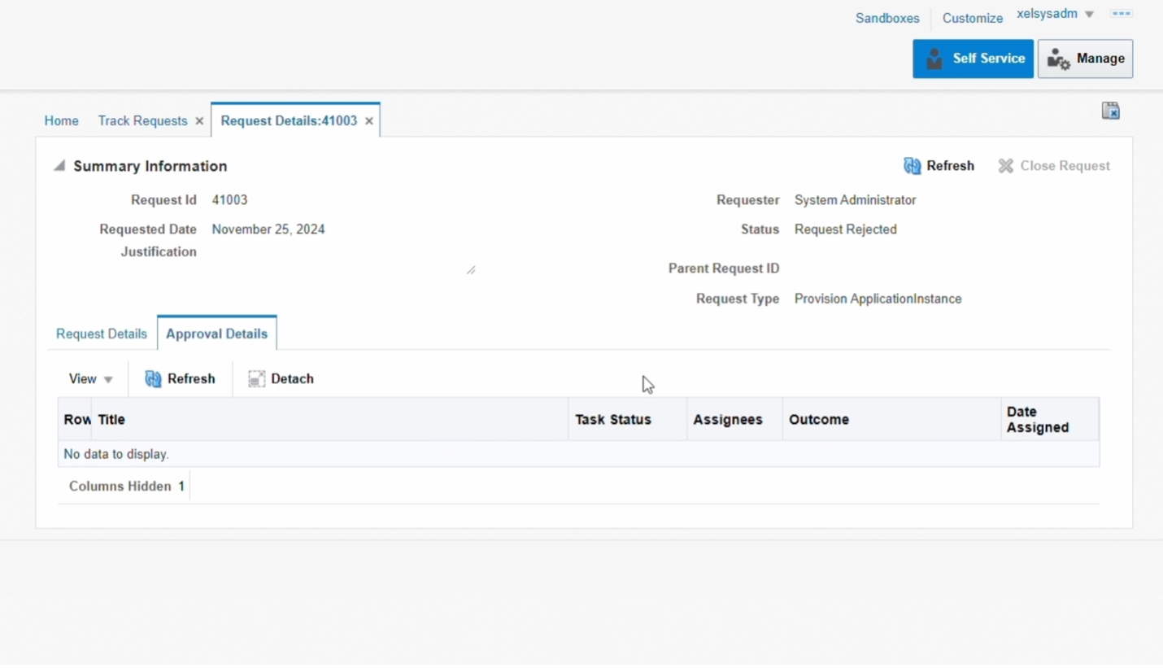Open the Sandboxes link
This screenshot has width=1163, height=668.
pyautogui.click(x=886, y=17)
